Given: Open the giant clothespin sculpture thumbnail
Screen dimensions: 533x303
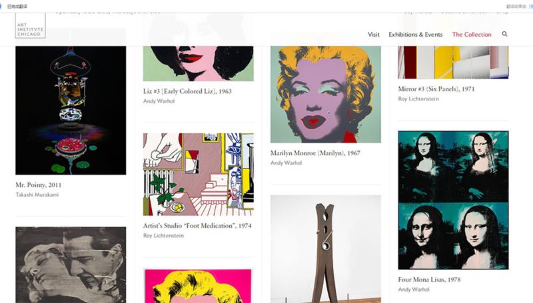Looking at the screenshot, I should click(326, 249).
